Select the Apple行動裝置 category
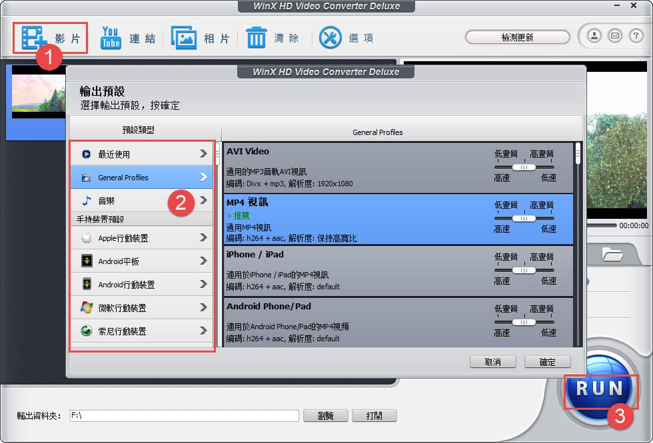The width and height of the screenshot is (653, 443). pos(141,237)
